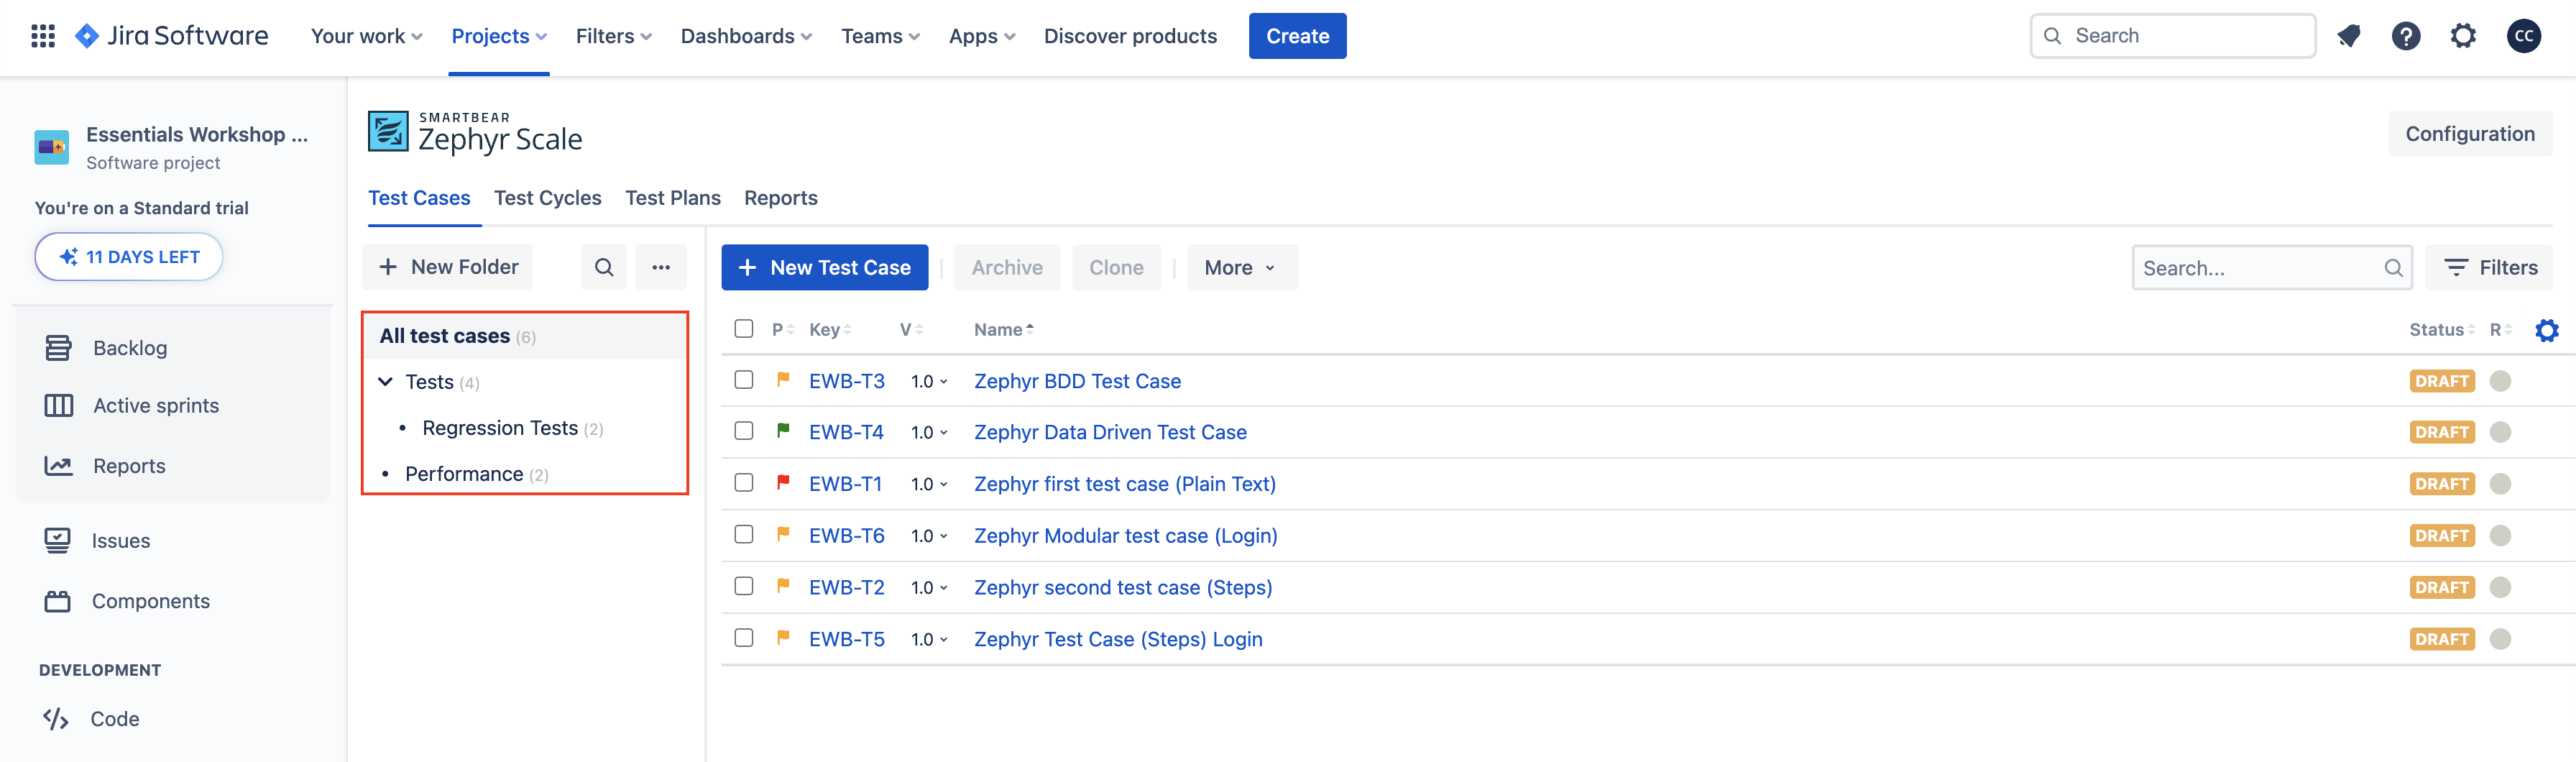Click the Reports chart icon in sidebar
Viewport: 2576px width, 762px height.
[x=58, y=466]
